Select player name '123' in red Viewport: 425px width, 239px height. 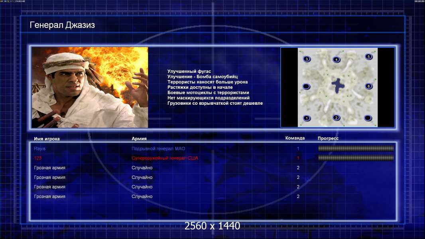[37, 158]
